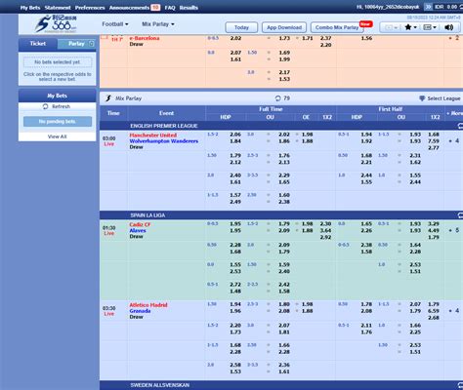Select Cadiz CF team name
The height and width of the screenshot is (390, 463).
140,224
